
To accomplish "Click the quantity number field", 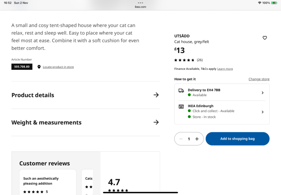I will (x=189, y=139).
